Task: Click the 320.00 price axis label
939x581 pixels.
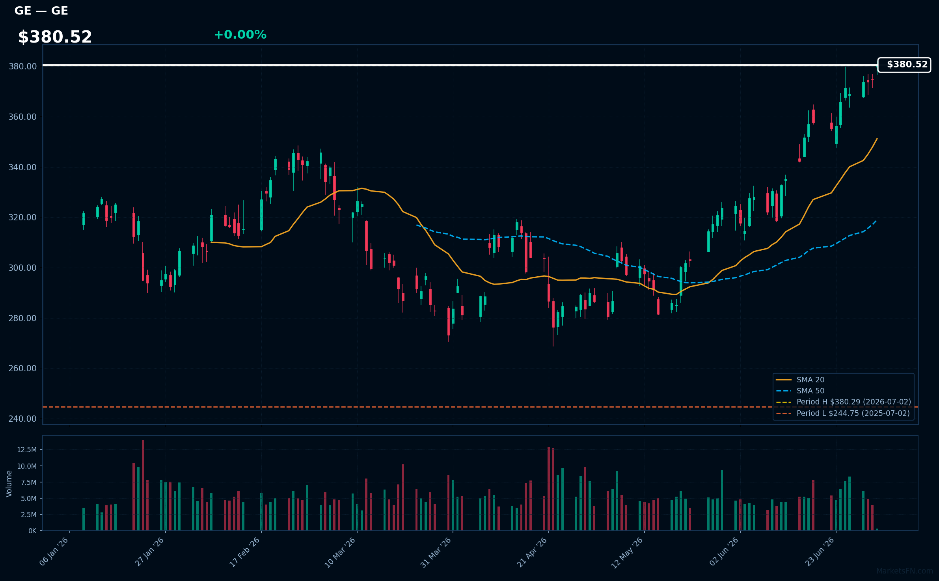Action: click(x=22, y=217)
